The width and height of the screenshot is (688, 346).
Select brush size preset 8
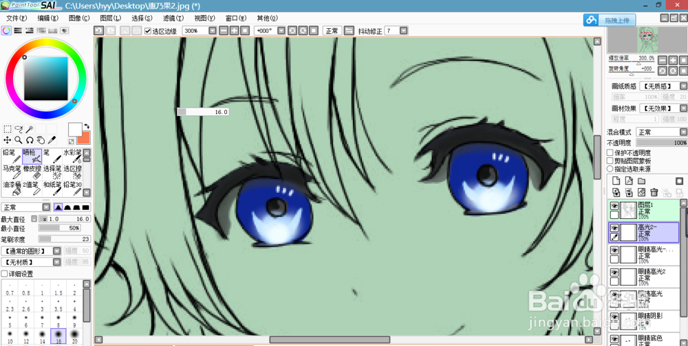(x=58, y=320)
